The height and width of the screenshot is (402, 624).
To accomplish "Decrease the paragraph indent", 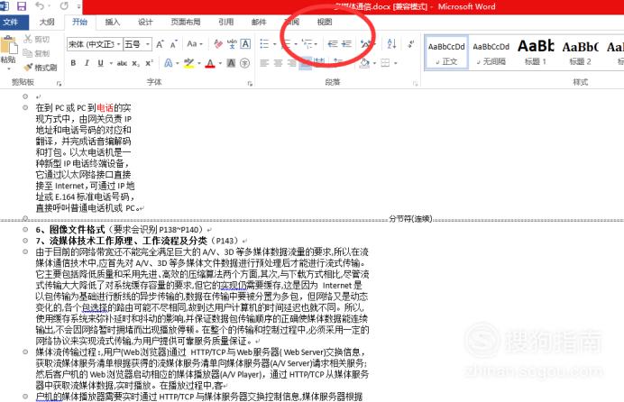I will pos(333,44).
